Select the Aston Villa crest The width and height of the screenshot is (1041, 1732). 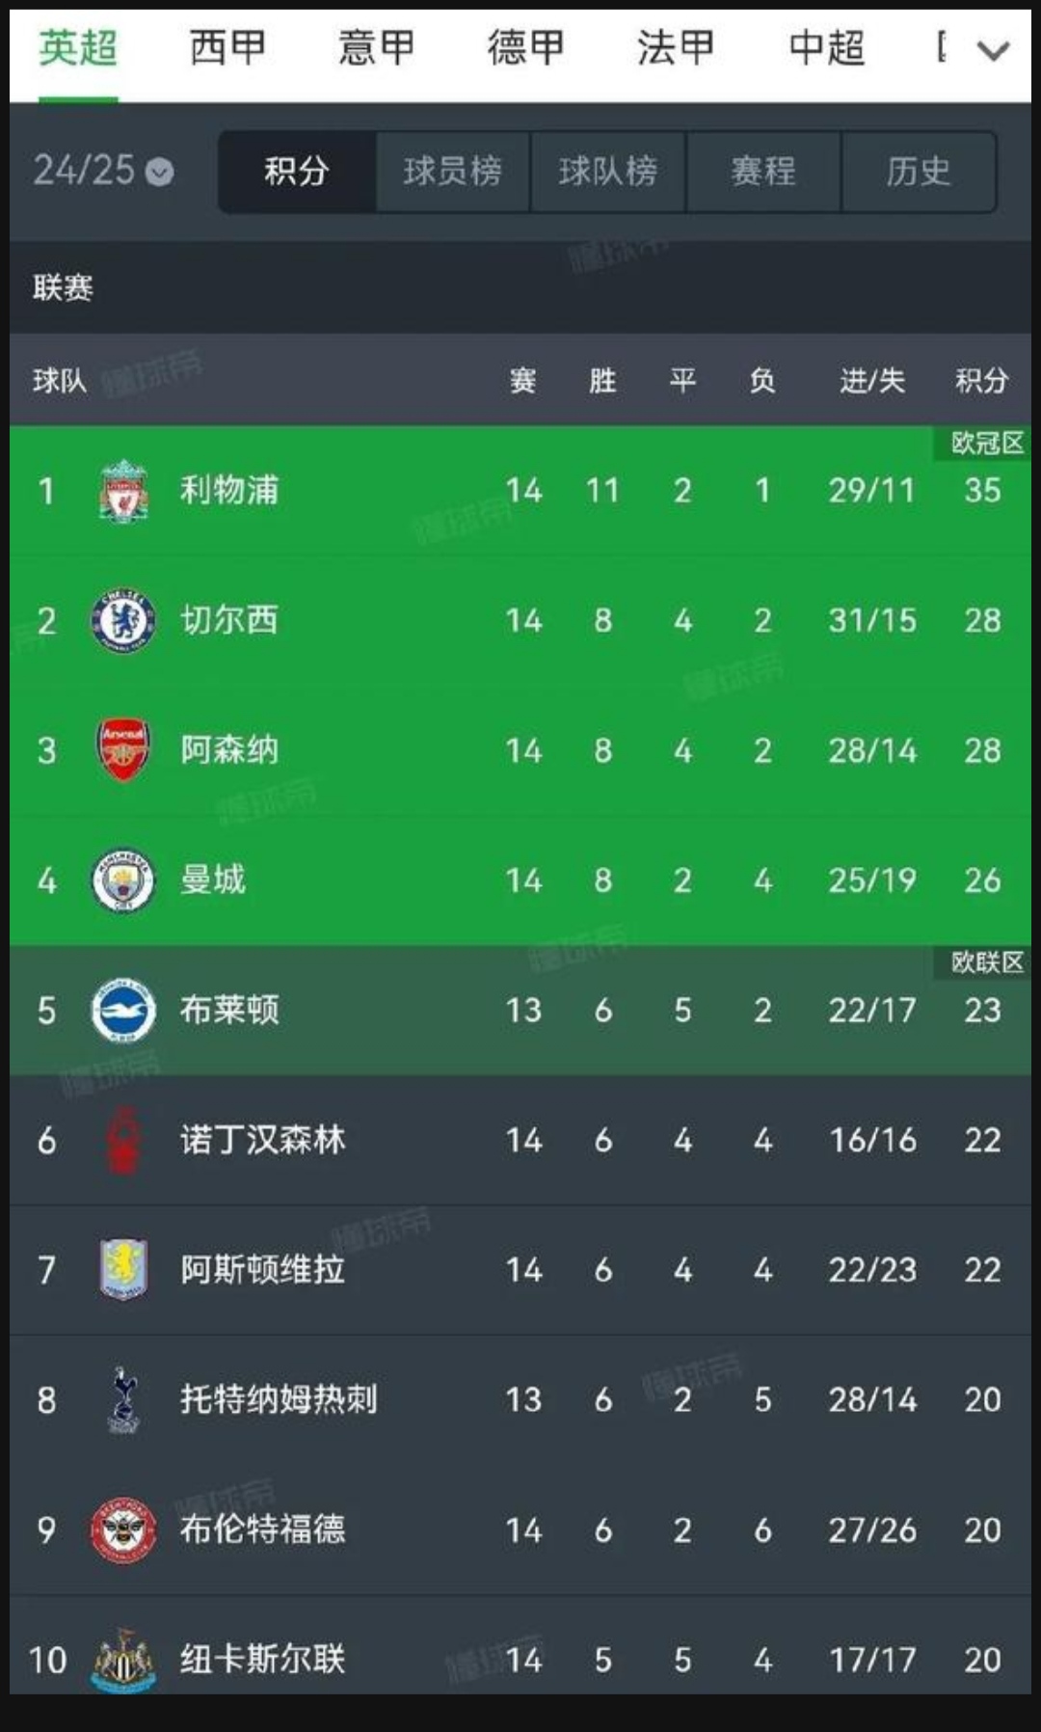pyautogui.click(x=123, y=1269)
